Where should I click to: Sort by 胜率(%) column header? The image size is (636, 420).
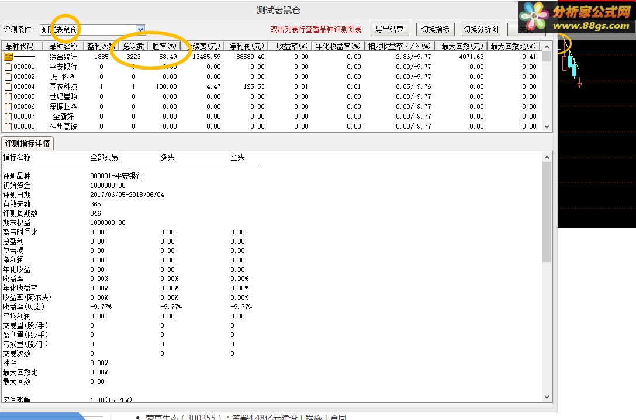point(164,46)
